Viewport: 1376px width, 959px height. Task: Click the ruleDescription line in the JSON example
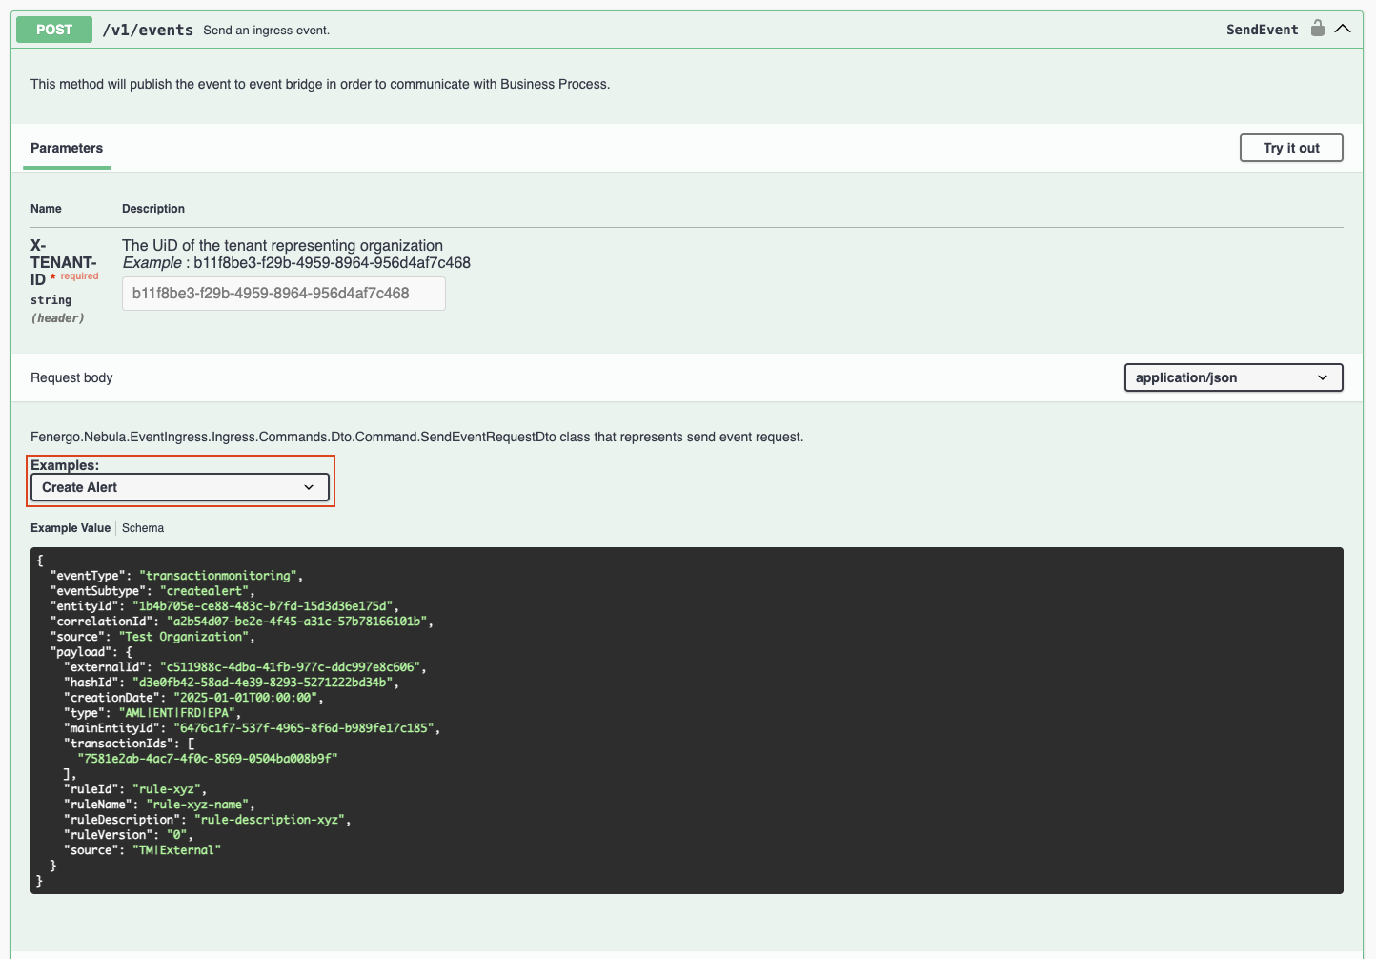[x=207, y=820]
